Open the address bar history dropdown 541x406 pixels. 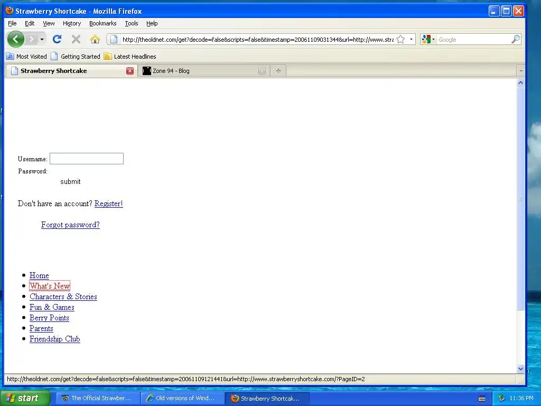(411, 39)
